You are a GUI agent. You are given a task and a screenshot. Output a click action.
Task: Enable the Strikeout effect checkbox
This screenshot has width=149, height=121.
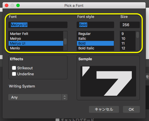[14, 68]
